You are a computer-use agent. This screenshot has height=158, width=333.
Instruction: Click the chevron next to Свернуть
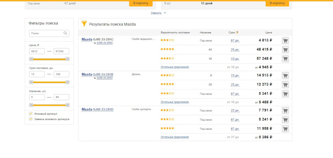point(165,13)
